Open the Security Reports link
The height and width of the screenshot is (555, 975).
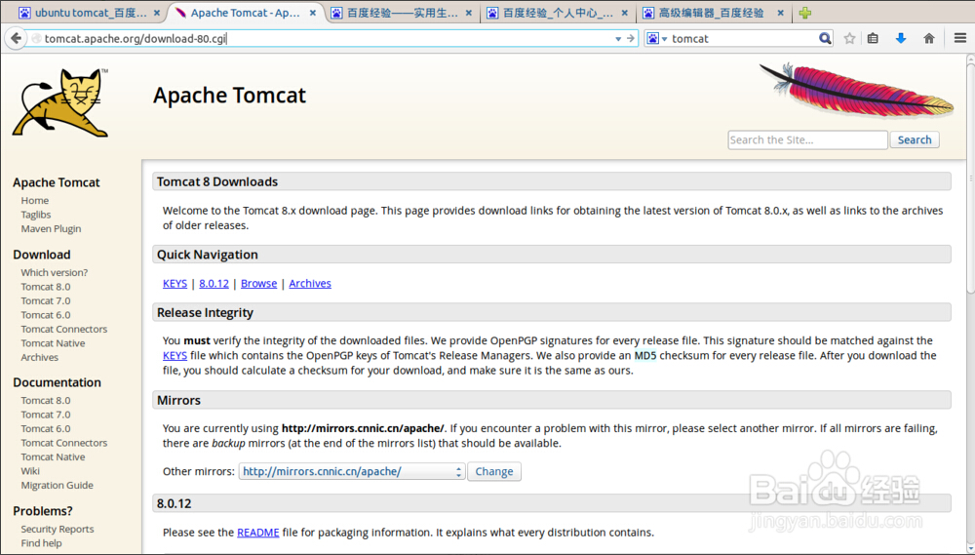coord(58,529)
